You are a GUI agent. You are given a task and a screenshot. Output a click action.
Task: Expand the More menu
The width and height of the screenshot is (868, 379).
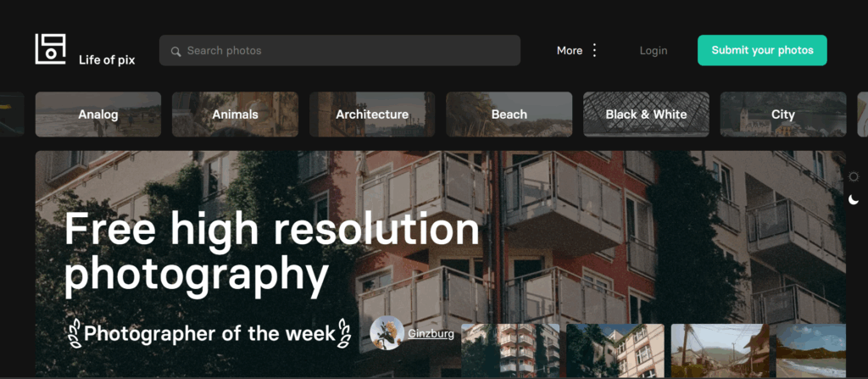pos(570,50)
